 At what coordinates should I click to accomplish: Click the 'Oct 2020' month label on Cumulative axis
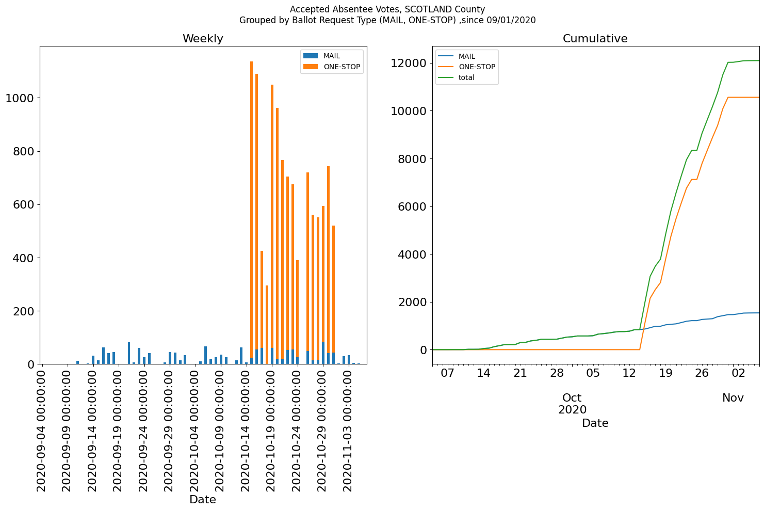[x=572, y=404]
